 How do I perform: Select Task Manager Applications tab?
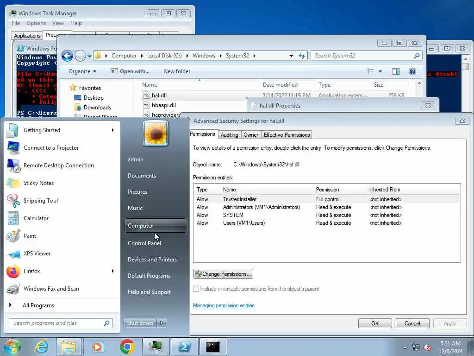(27, 35)
